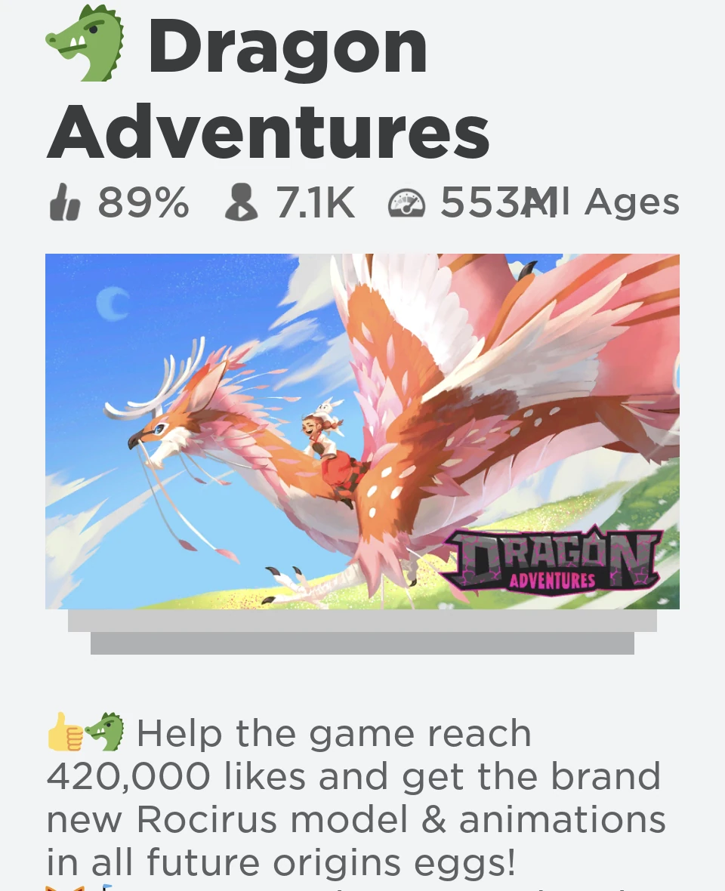
Task: Click the active players person icon
Action: 242,202
